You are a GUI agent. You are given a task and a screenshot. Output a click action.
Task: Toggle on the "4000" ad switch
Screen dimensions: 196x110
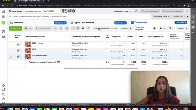(19, 51)
